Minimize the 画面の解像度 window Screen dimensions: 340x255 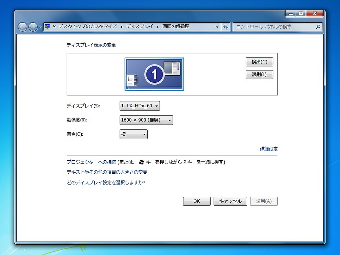(x=291, y=14)
